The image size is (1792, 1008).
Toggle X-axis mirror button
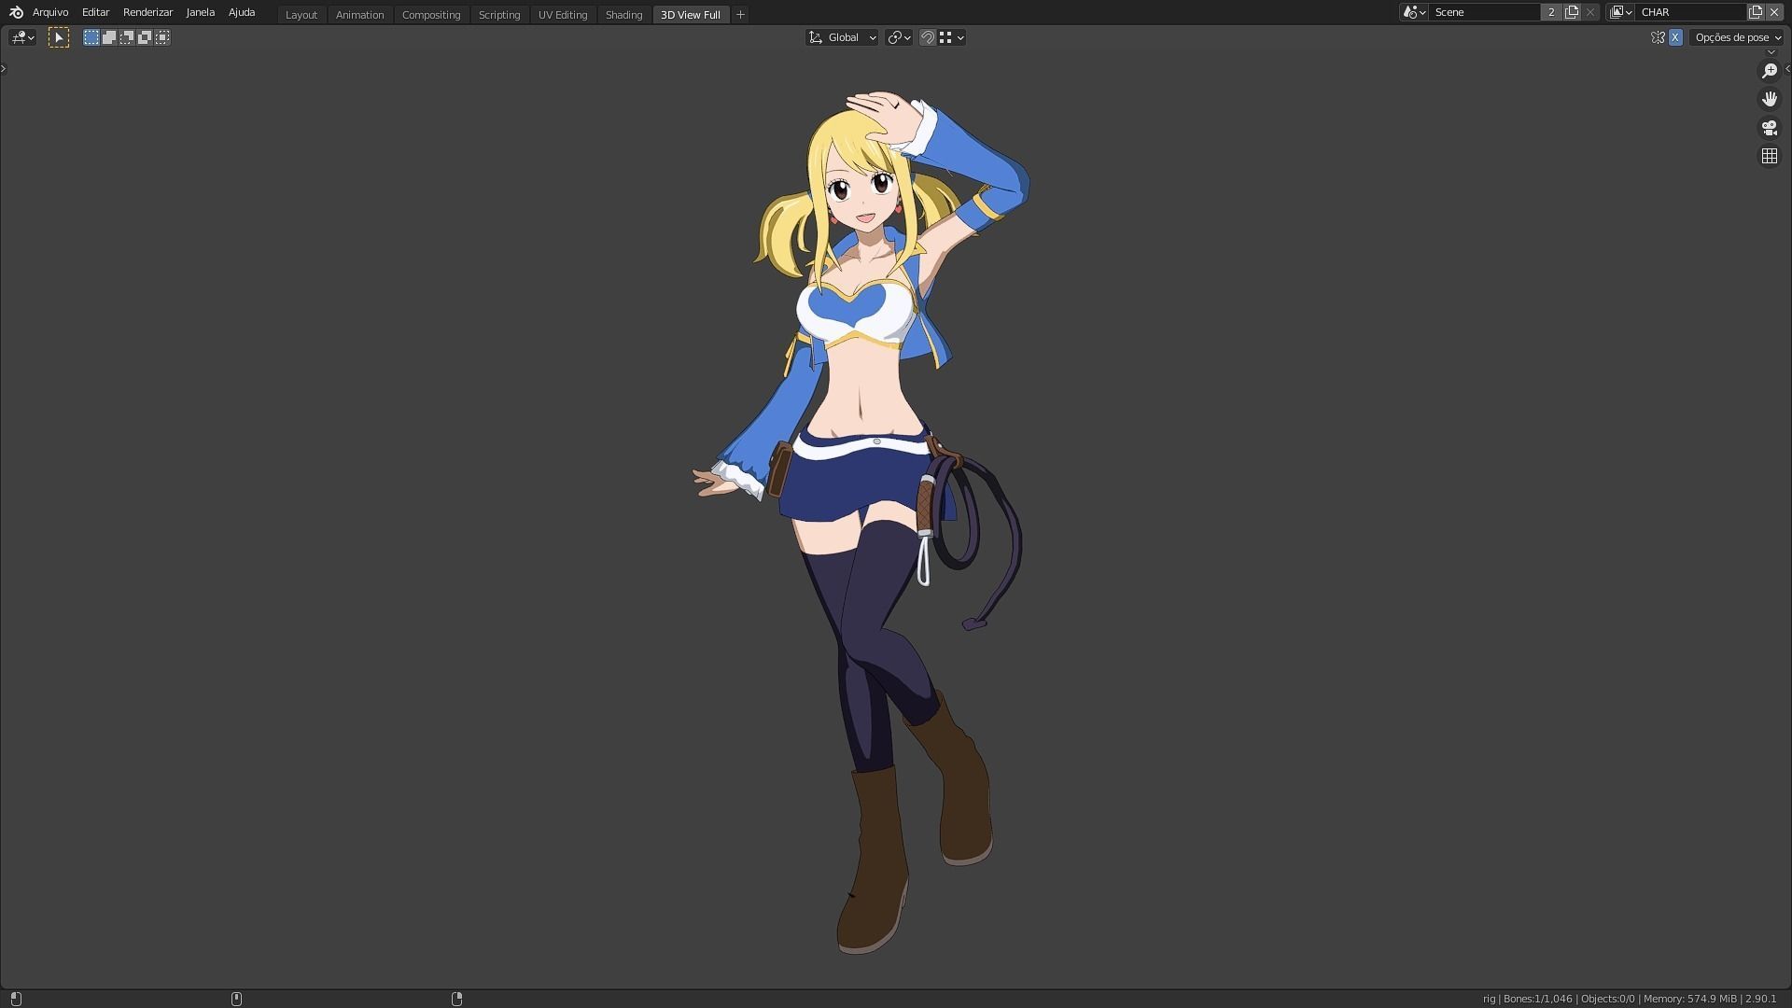click(x=1675, y=37)
